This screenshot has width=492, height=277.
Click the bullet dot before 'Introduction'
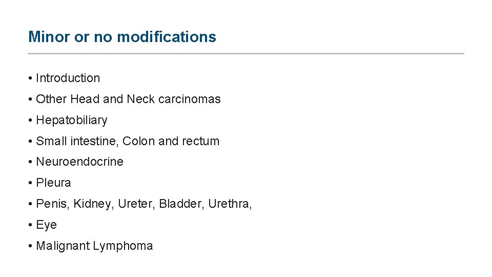(x=31, y=78)
